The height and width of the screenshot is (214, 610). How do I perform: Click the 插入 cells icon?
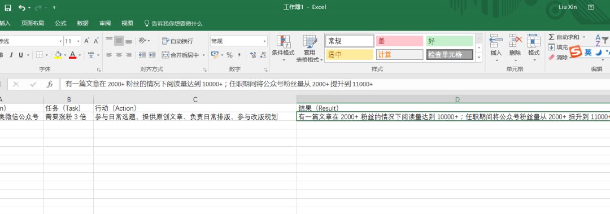(496, 41)
